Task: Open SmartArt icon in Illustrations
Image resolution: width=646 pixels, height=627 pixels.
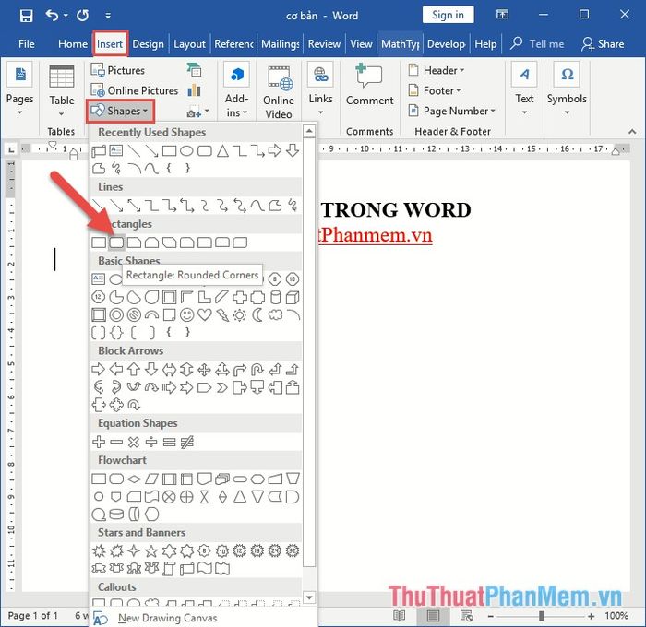Action: (194, 70)
